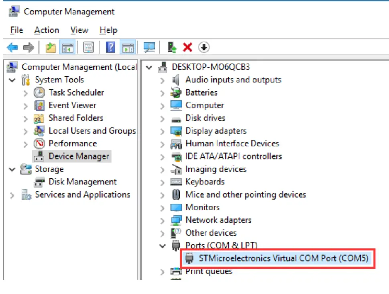Click the Performance gauge icon

[39, 144]
